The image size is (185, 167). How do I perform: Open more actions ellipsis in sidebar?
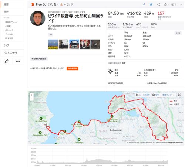click(x=18, y=61)
